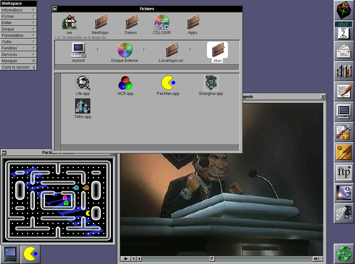Open the screwdriver Preferences dock icon

pyautogui.click(x=344, y=152)
